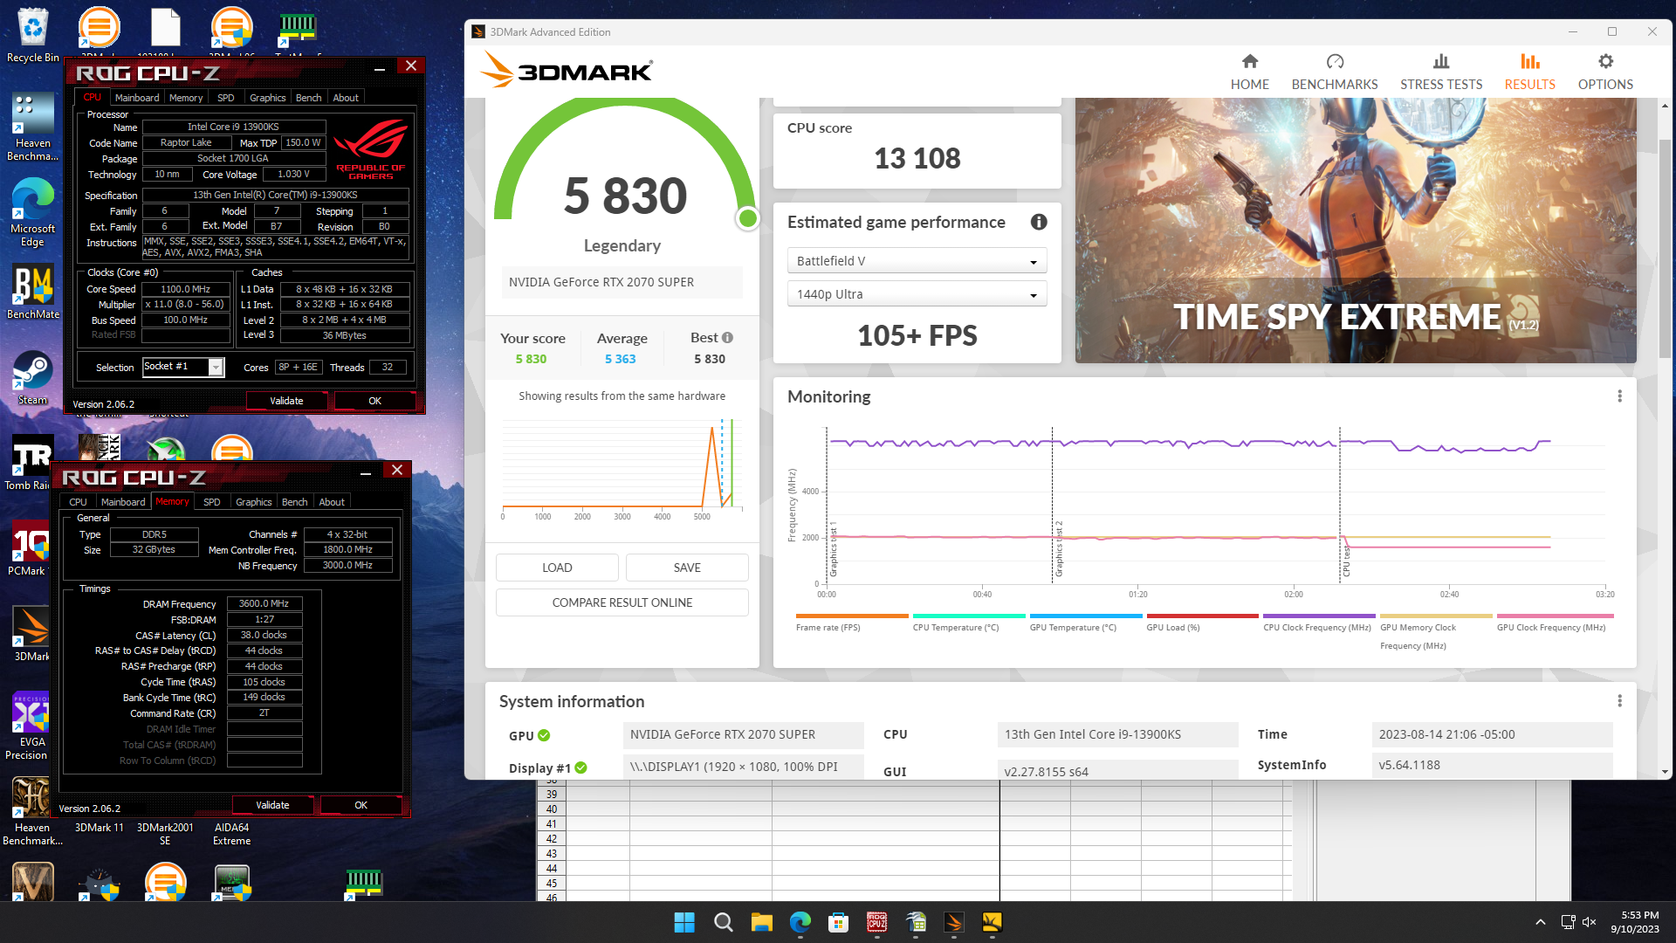Click Validate in lower CPU-Z window
The width and height of the screenshot is (1676, 943).
[x=272, y=805]
